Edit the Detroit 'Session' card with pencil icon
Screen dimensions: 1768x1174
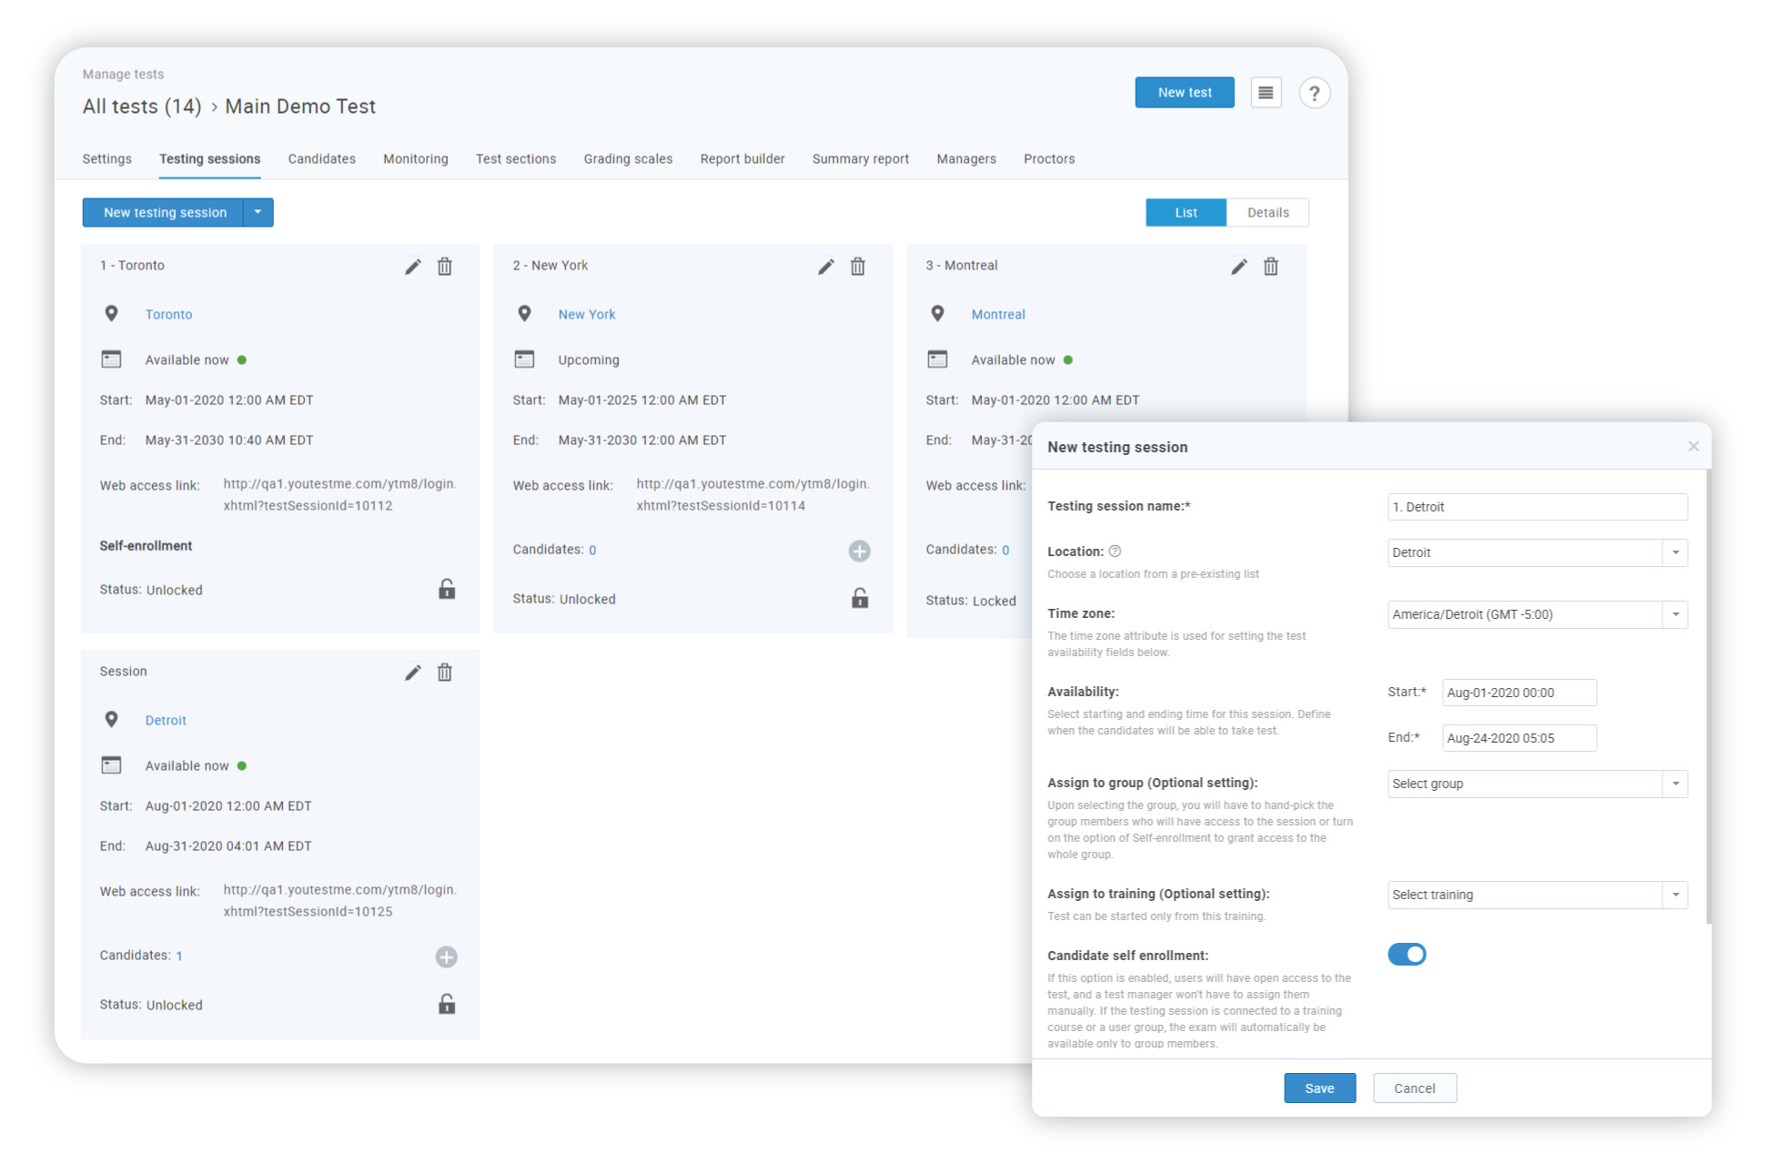click(413, 673)
